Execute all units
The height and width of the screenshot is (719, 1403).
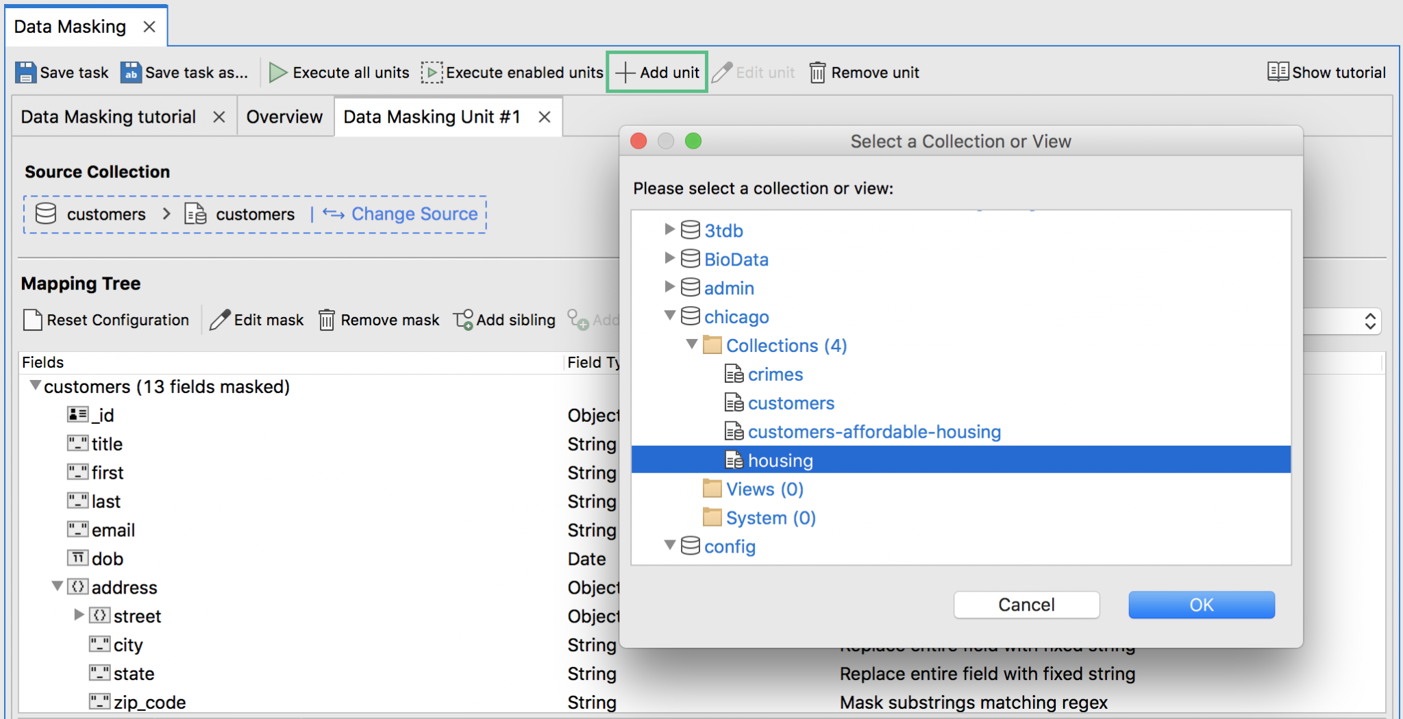(339, 72)
